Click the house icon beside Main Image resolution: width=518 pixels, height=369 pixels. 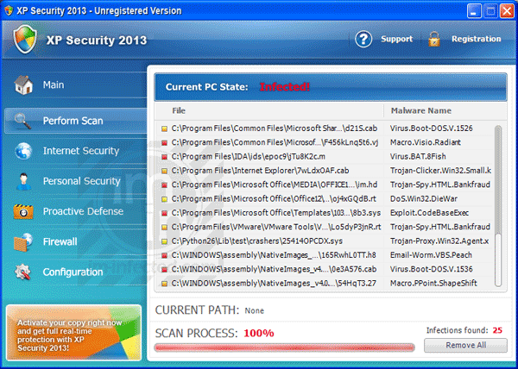pyautogui.click(x=23, y=84)
